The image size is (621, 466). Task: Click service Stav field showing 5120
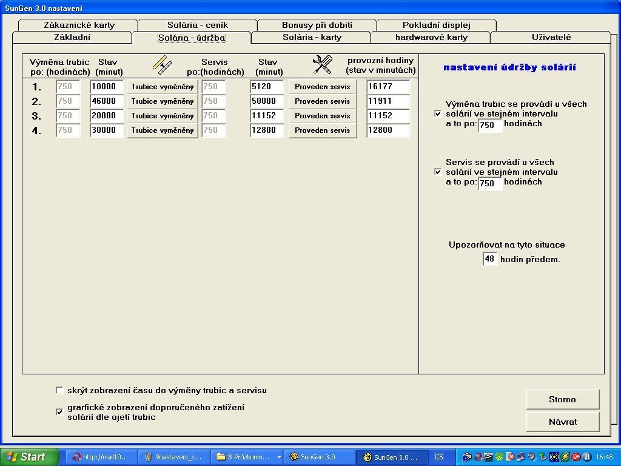[x=267, y=87]
